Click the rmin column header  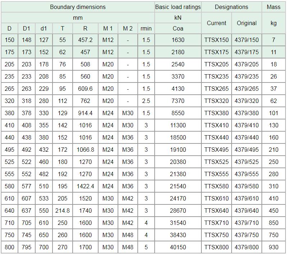point(146,28)
